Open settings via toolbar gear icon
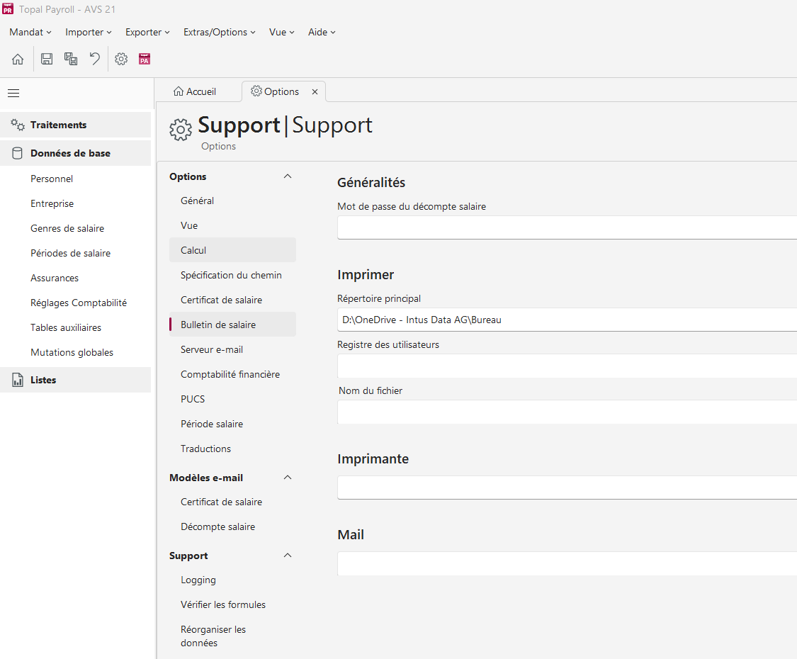 121,60
